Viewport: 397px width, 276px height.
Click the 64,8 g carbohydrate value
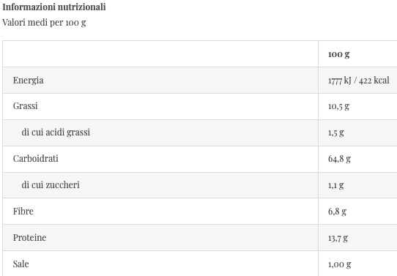339,159
